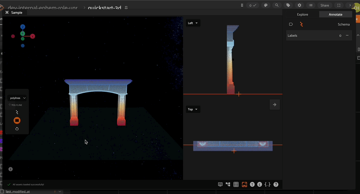Screen dimensions: 360x194
Task: Click the polyline draw tool in floating toolbar
Action: (x=17, y=112)
